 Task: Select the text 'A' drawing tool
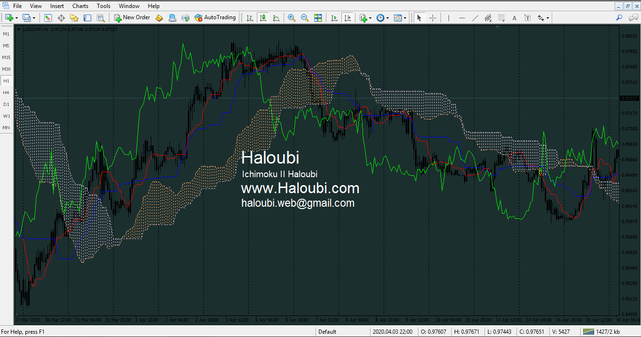click(x=515, y=18)
